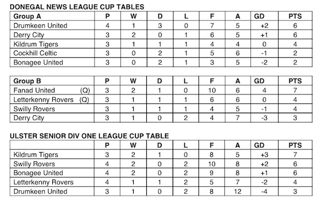Click the Donegal News League Cup Tables heading
The width and height of the screenshot is (319, 201).
pos(77,7)
